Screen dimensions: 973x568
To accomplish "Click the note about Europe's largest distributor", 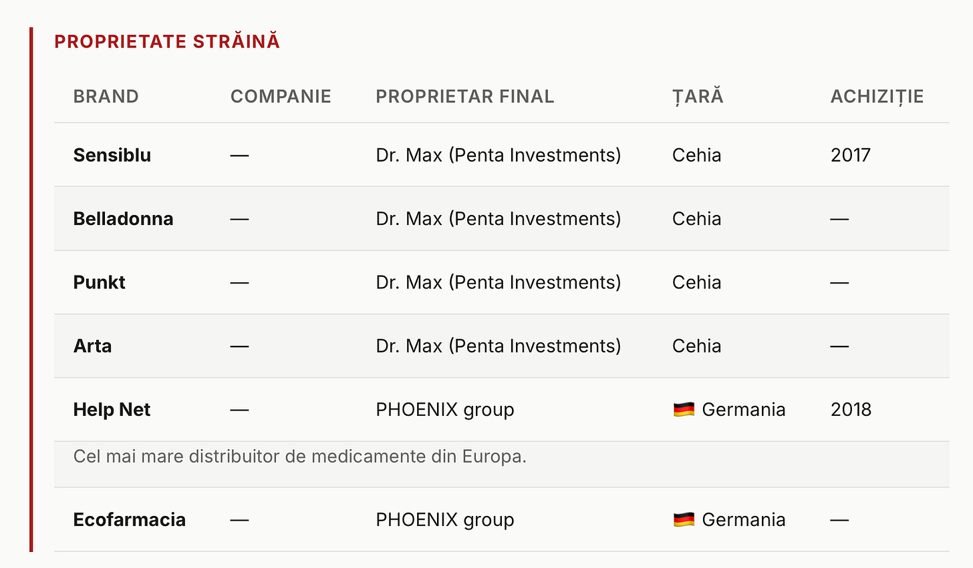I will pyautogui.click(x=300, y=457).
